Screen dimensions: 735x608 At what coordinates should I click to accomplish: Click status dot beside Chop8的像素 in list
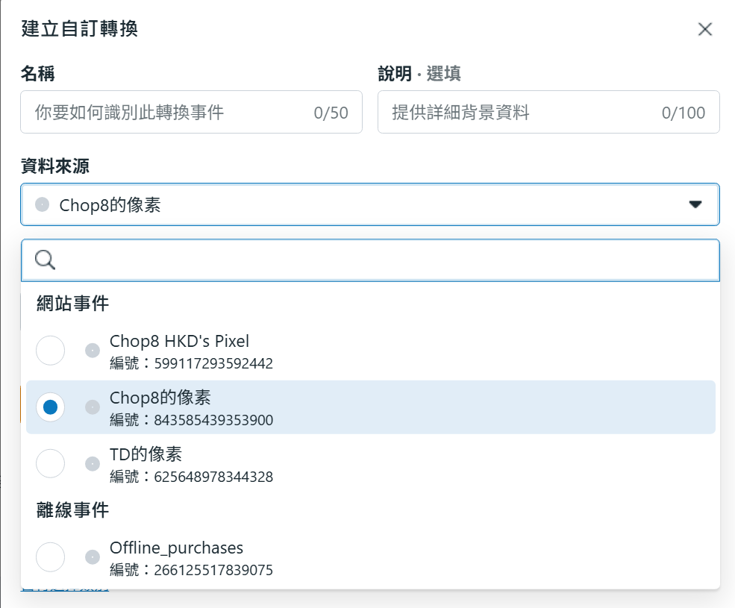pos(93,407)
